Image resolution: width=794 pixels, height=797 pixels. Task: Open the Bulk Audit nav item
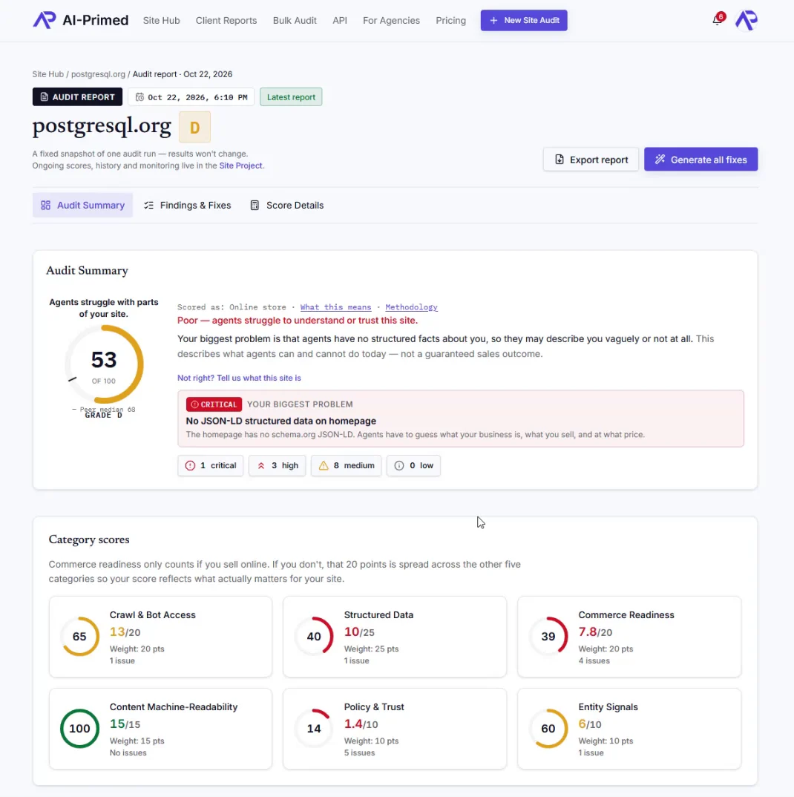pos(295,20)
